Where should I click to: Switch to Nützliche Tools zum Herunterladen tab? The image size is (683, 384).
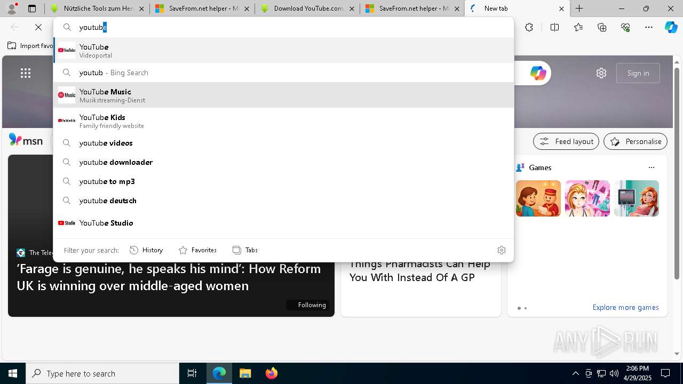click(96, 9)
